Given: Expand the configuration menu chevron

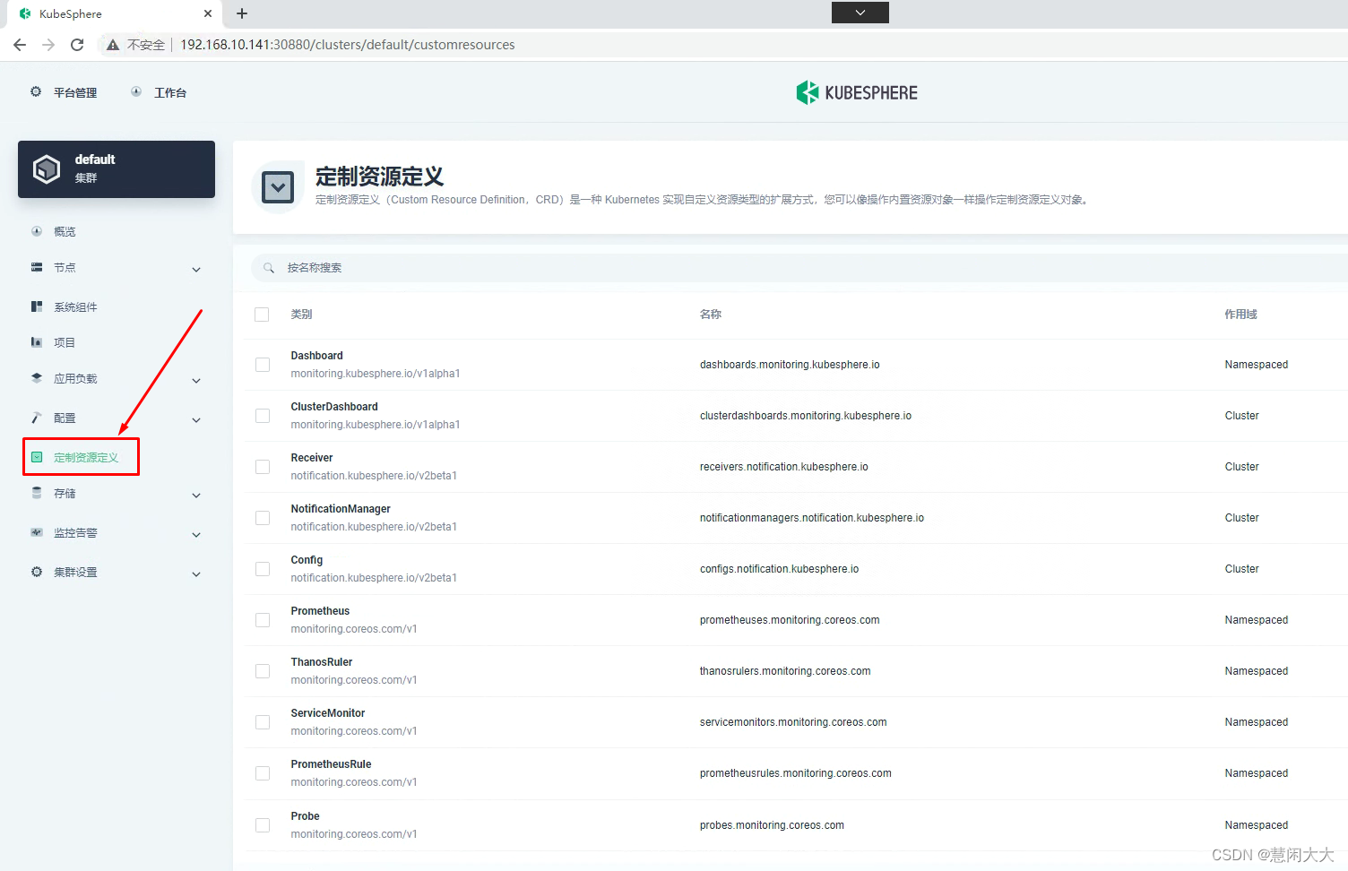Looking at the screenshot, I should click(x=196, y=419).
